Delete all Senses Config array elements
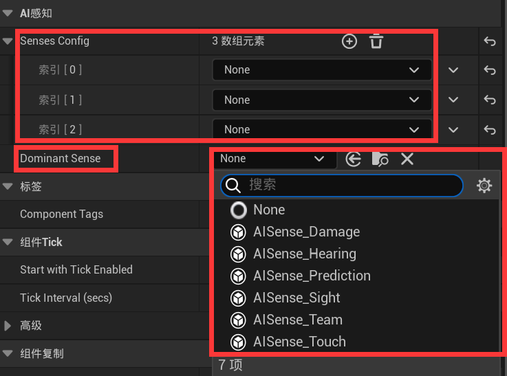 tap(376, 41)
